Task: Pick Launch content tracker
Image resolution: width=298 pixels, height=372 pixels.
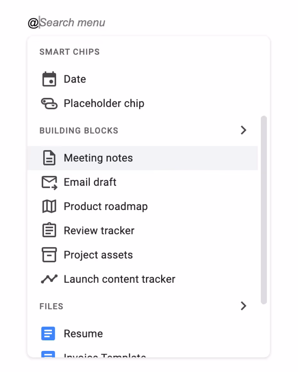Action: (x=143, y=279)
